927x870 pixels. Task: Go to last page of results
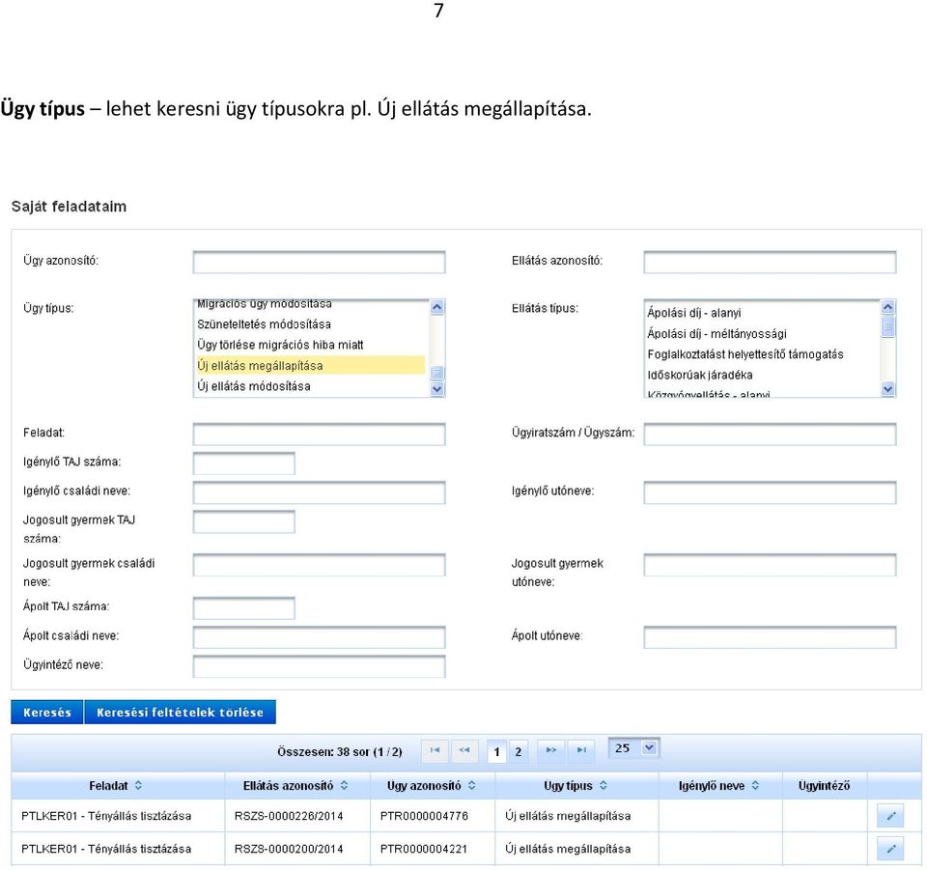pyautogui.click(x=581, y=750)
